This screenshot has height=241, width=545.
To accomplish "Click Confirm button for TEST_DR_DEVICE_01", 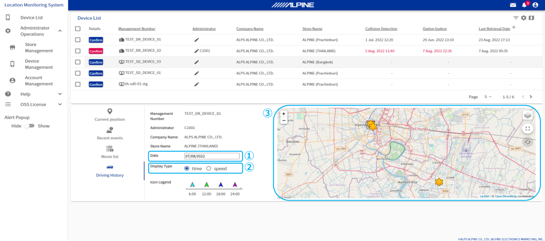I will (x=96, y=40).
